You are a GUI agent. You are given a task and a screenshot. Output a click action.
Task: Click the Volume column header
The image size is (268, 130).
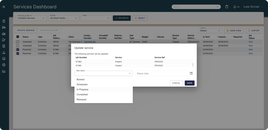pos(160,37)
